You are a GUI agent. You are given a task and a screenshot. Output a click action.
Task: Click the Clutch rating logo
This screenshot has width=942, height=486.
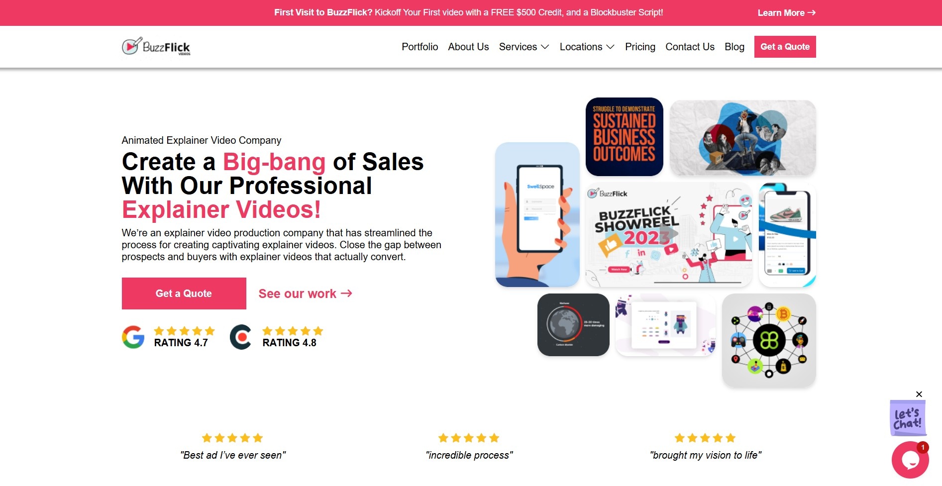[x=241, y=337]
